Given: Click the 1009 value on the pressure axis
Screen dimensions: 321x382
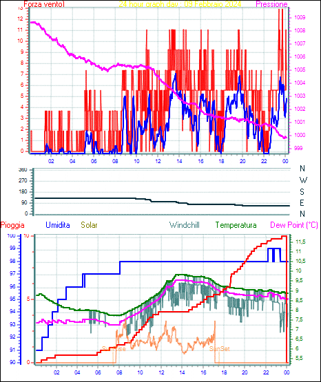Looking at the screenshot, I should click(x=300, y=17).
